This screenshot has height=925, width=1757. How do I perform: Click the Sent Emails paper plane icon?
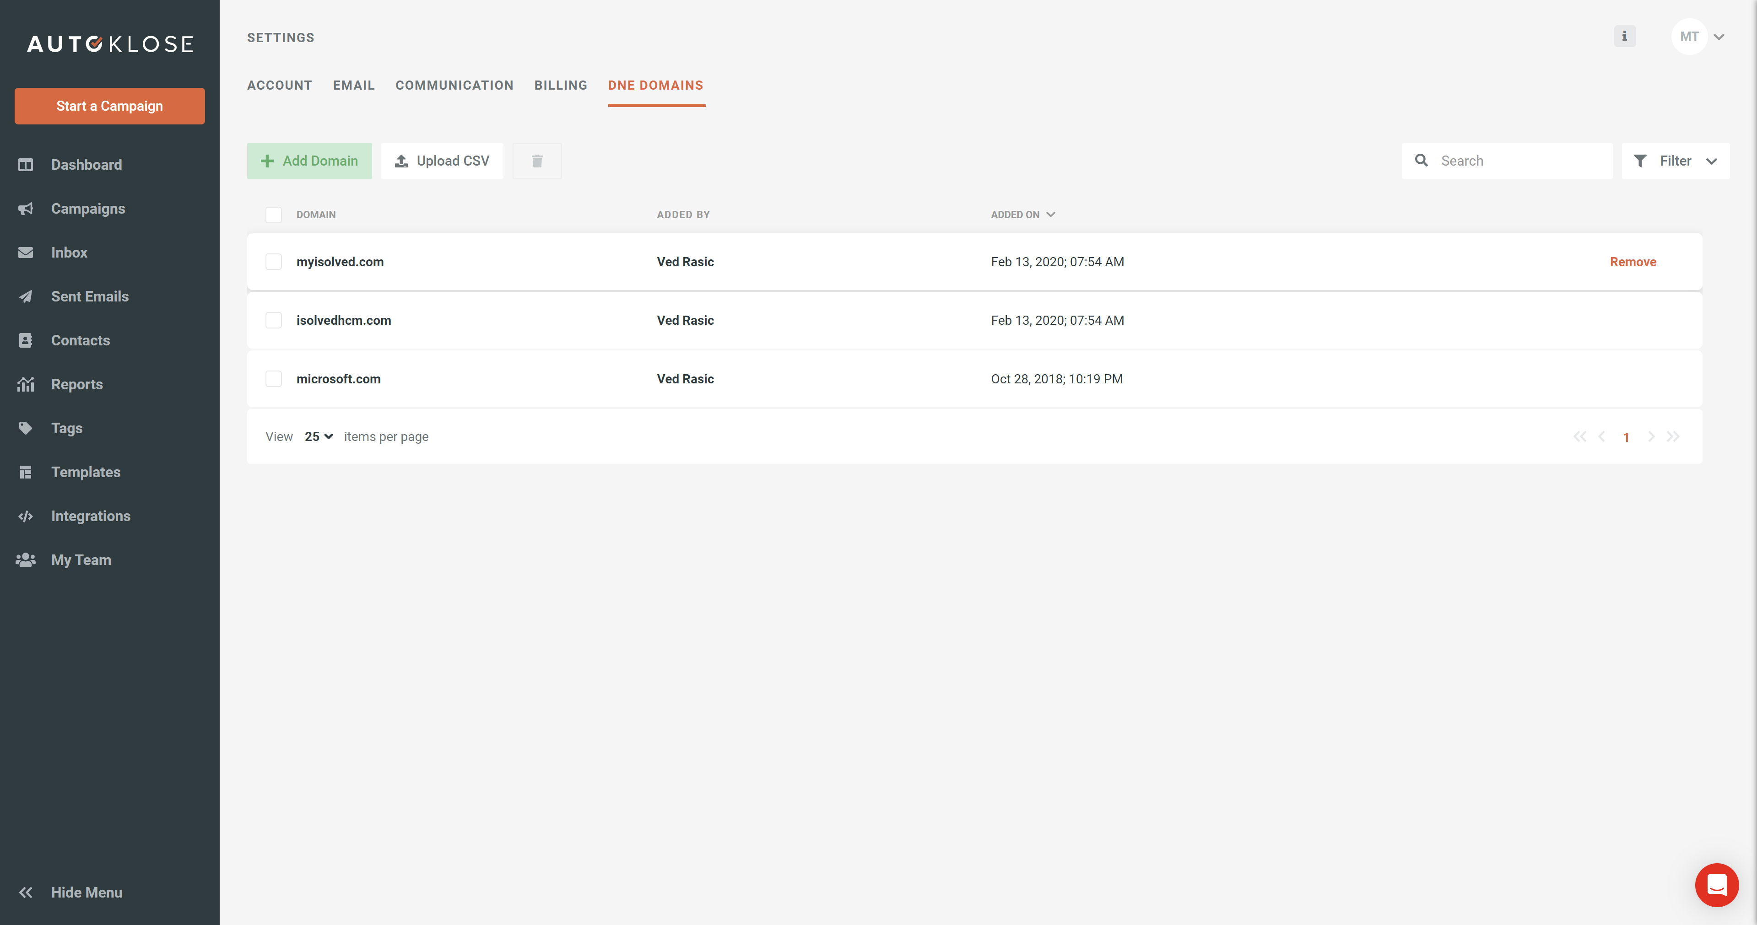26,296
